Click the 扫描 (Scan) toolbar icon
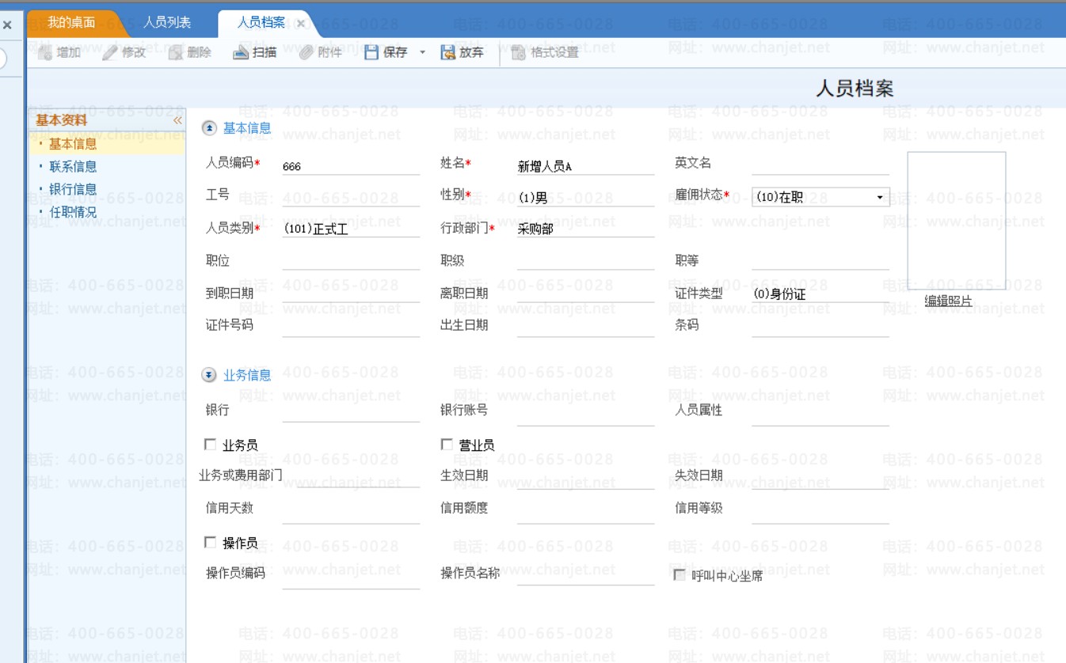 coord(241,53)
